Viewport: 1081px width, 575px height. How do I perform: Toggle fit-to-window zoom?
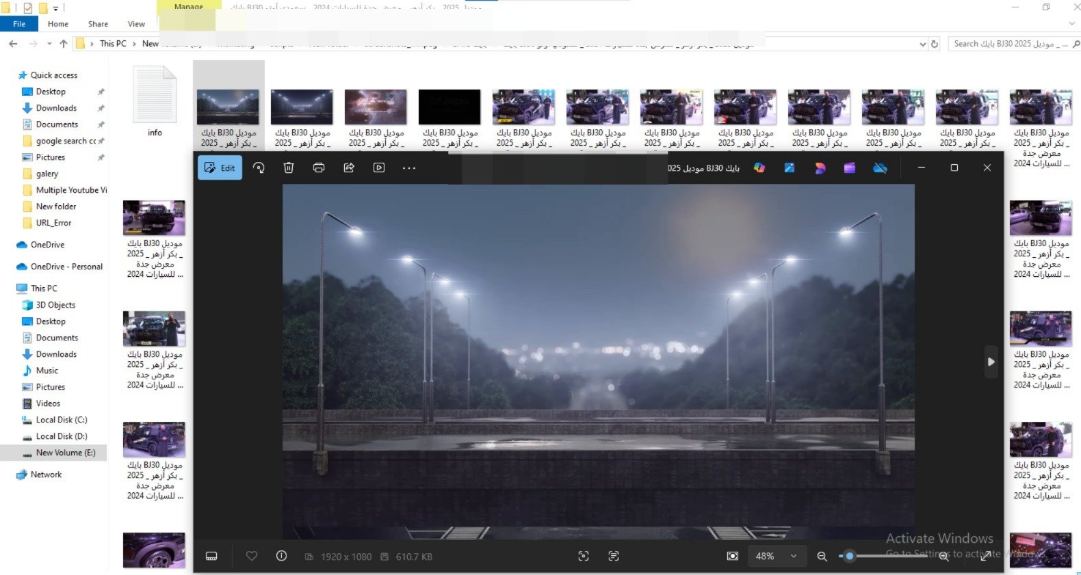point(733,556)
